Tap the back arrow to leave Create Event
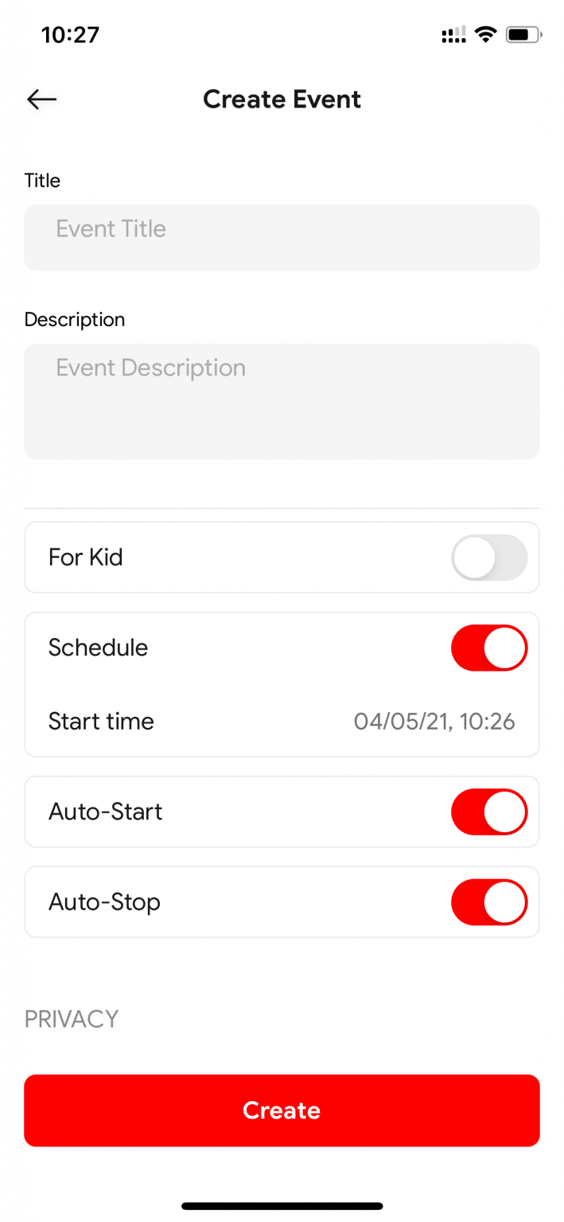The height and width of the screenshot is (1222, 564). pyautogui.click(x=41, y=99)
